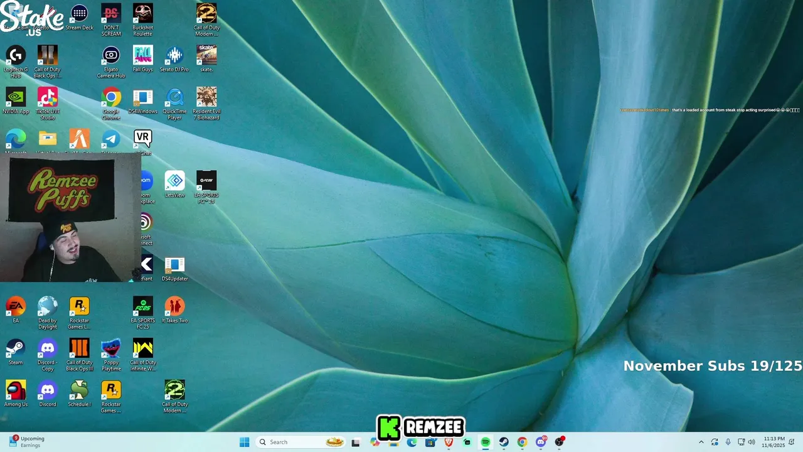Viewport: 803px width, 452px height.
Task: Open the Buckshot Roulette desktop icon
Action: click(x=142, y=20)
